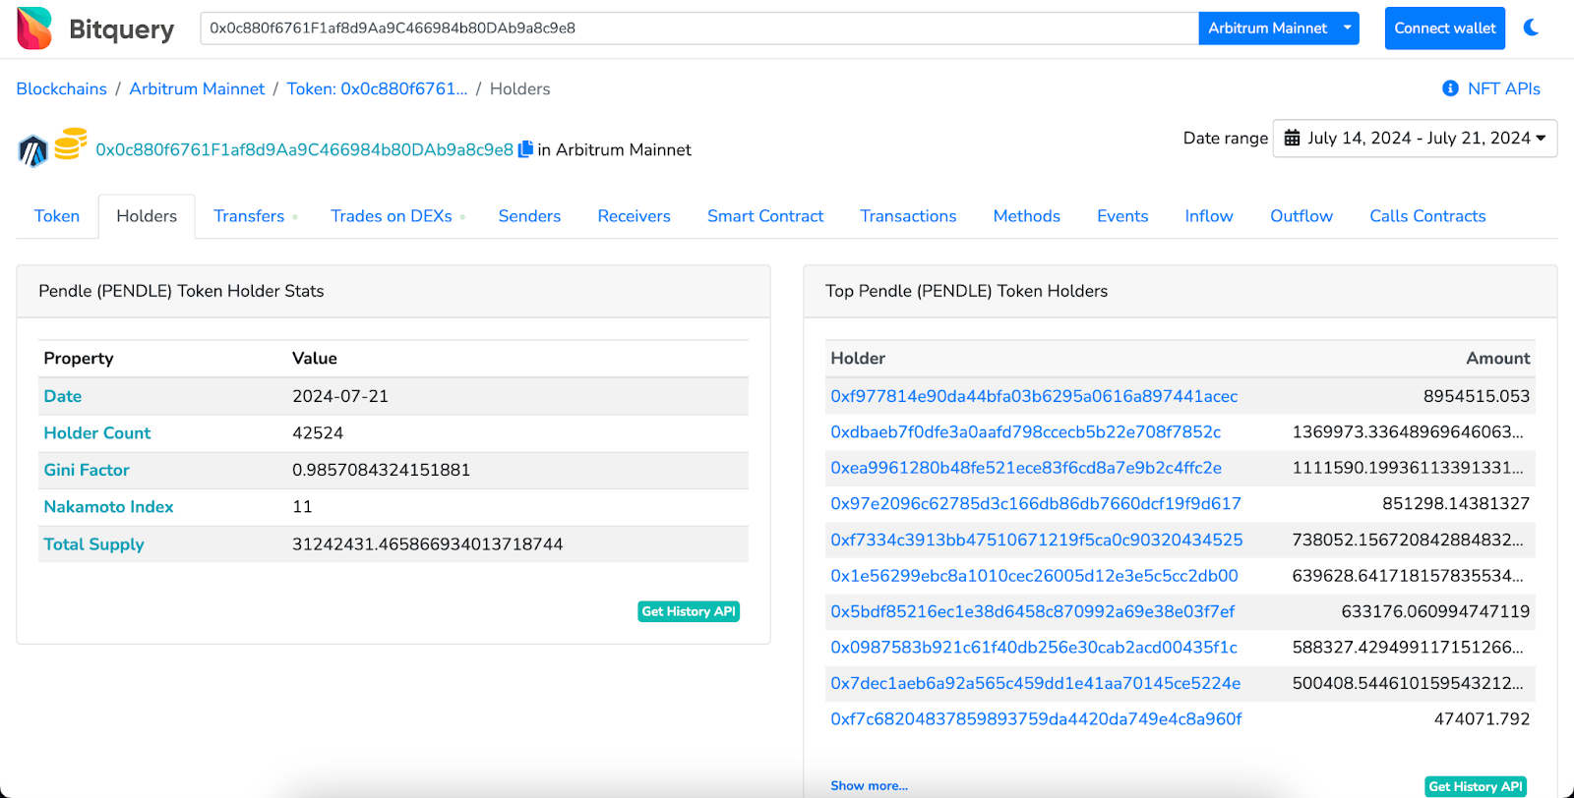The width and height of the screenshot is (1574, 798).
Task: Copy token address with the copy icon
Action: click(x=525, y=149)
